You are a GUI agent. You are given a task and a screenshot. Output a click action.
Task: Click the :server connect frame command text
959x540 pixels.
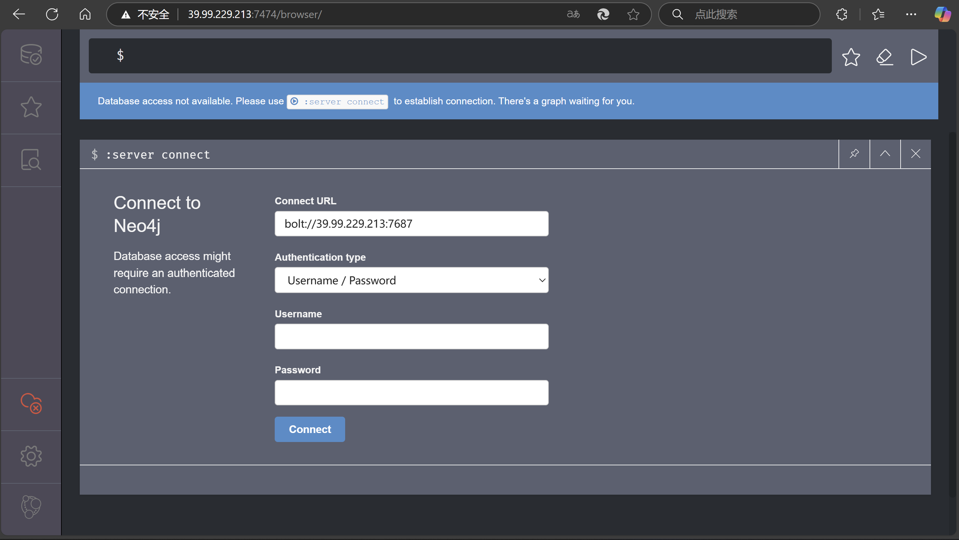158,155
